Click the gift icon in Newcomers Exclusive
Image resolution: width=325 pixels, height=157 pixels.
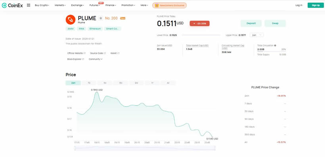[x=157, y=6]
